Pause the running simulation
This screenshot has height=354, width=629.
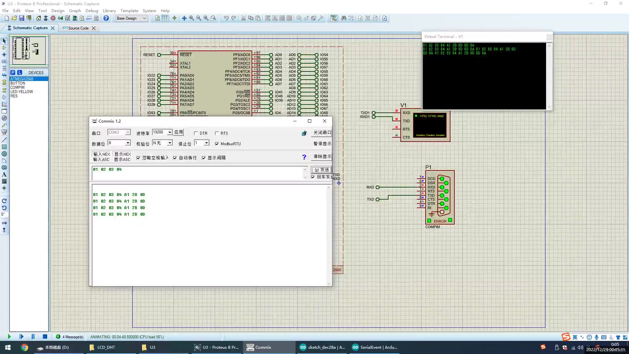(x=33, y=337)
